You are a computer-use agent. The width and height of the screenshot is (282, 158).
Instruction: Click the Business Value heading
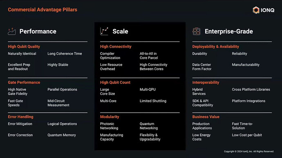pos(206,117)
